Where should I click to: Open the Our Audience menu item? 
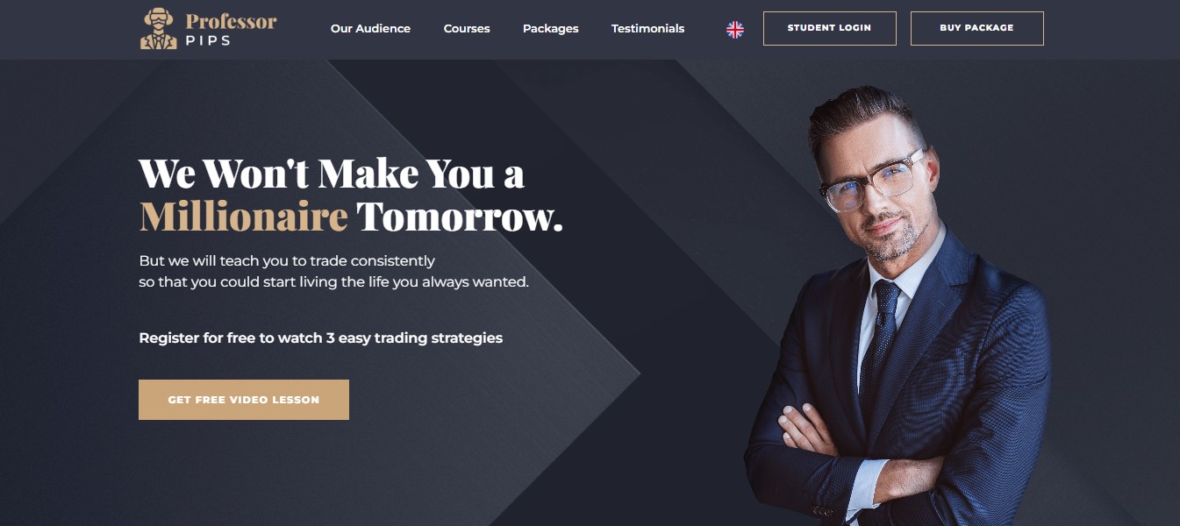click(370, 28)
